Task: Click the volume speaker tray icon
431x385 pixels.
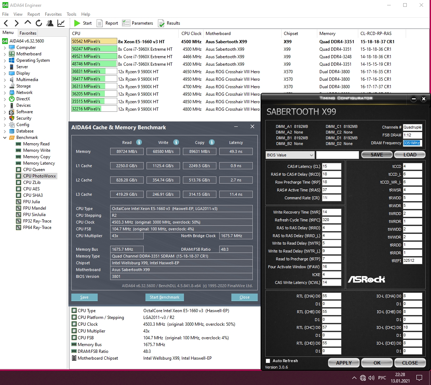Action: (x=371, y=378)
